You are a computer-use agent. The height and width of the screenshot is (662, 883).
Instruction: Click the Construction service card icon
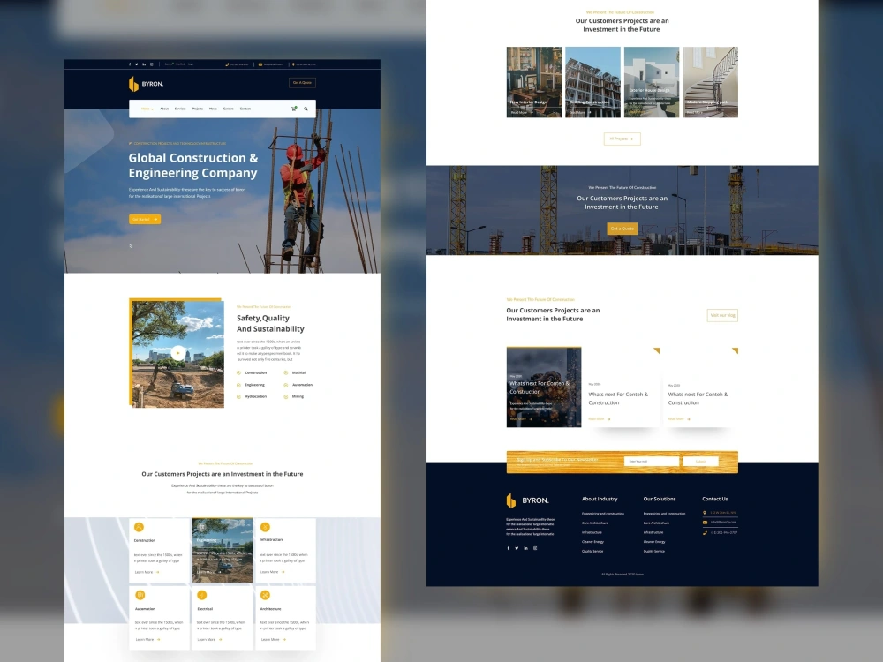(x=139, y=527)
